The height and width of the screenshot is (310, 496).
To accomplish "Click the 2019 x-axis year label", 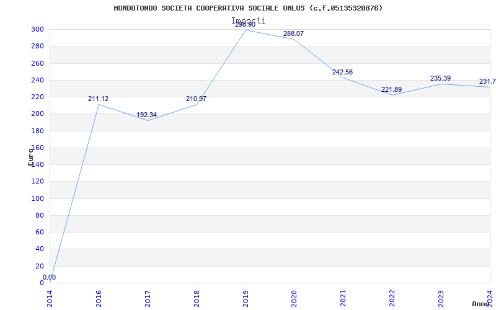I will tap(246, 298).
